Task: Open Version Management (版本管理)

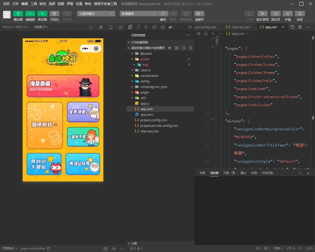Action: point(263,14)
